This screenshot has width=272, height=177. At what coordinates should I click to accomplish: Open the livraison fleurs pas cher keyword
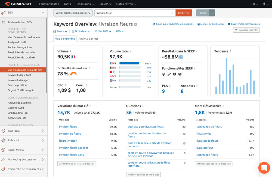[73, 148]
